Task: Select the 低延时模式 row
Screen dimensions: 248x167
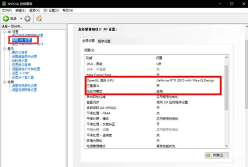Action: (154, 91)
